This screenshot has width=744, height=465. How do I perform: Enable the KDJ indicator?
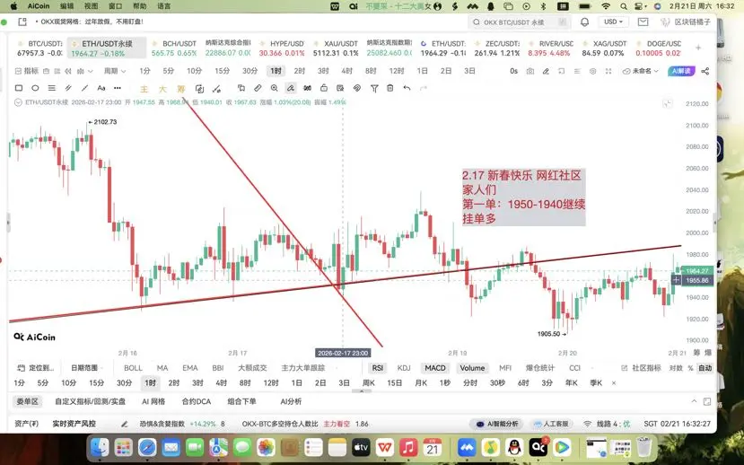coord(404,368)
